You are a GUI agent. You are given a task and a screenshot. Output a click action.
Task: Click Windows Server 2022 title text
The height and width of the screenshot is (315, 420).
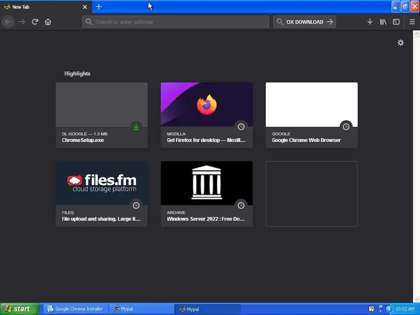[206, 219]
